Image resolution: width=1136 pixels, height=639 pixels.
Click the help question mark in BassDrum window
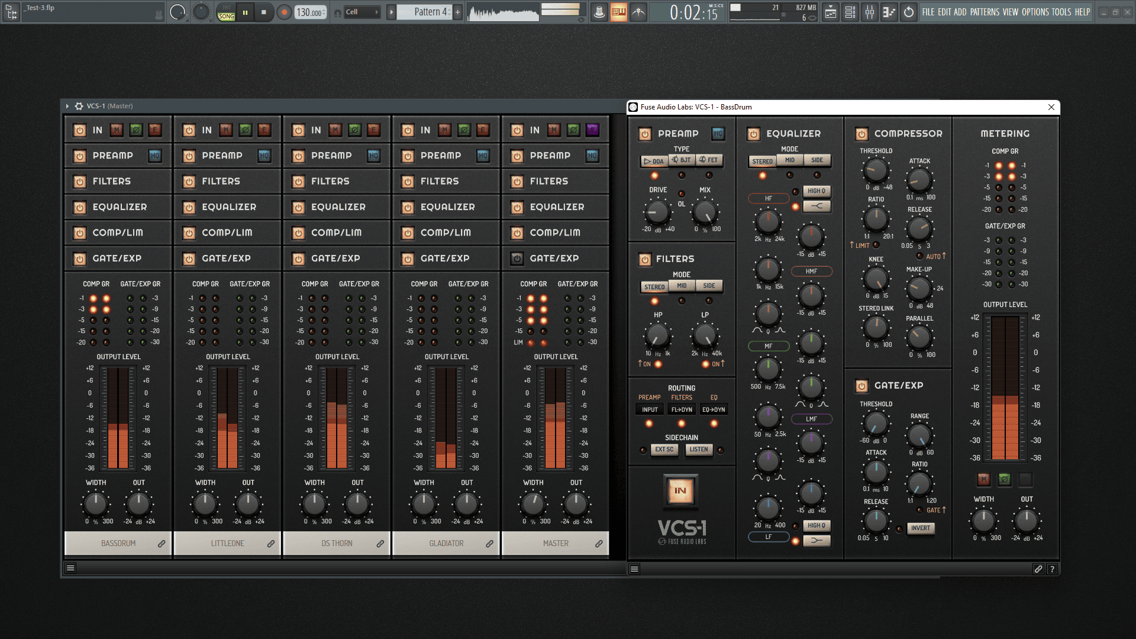coord(1052,569)
